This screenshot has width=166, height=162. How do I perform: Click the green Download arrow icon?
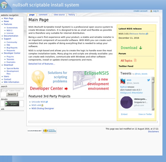(x=141, y=48)
